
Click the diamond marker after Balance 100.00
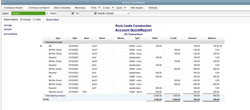click(221, 46)
